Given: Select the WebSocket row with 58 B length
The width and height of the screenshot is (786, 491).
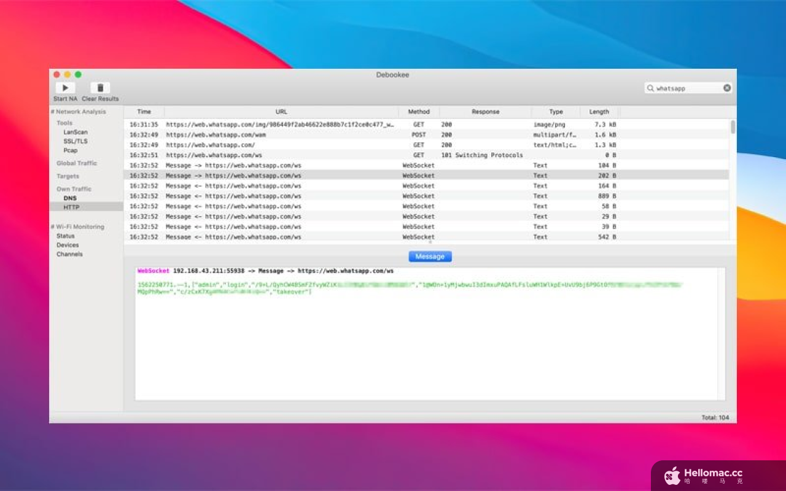Looking at the screenshot, I should (x=427, y=206).
